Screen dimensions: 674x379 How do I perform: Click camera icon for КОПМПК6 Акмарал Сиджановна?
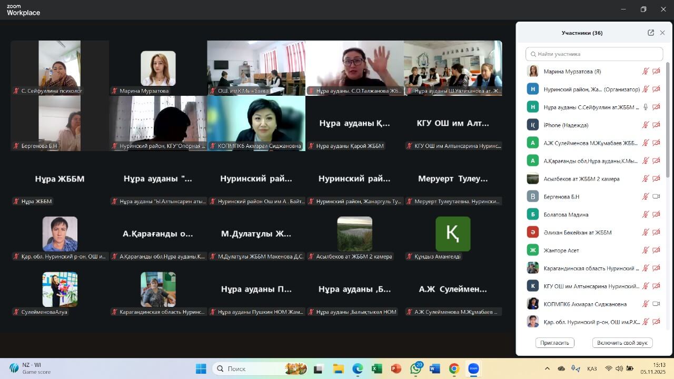pyautogui.click(x=656, y=304)
